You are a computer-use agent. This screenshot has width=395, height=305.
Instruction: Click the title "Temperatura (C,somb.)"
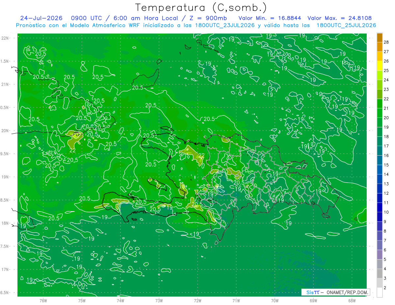201,7
